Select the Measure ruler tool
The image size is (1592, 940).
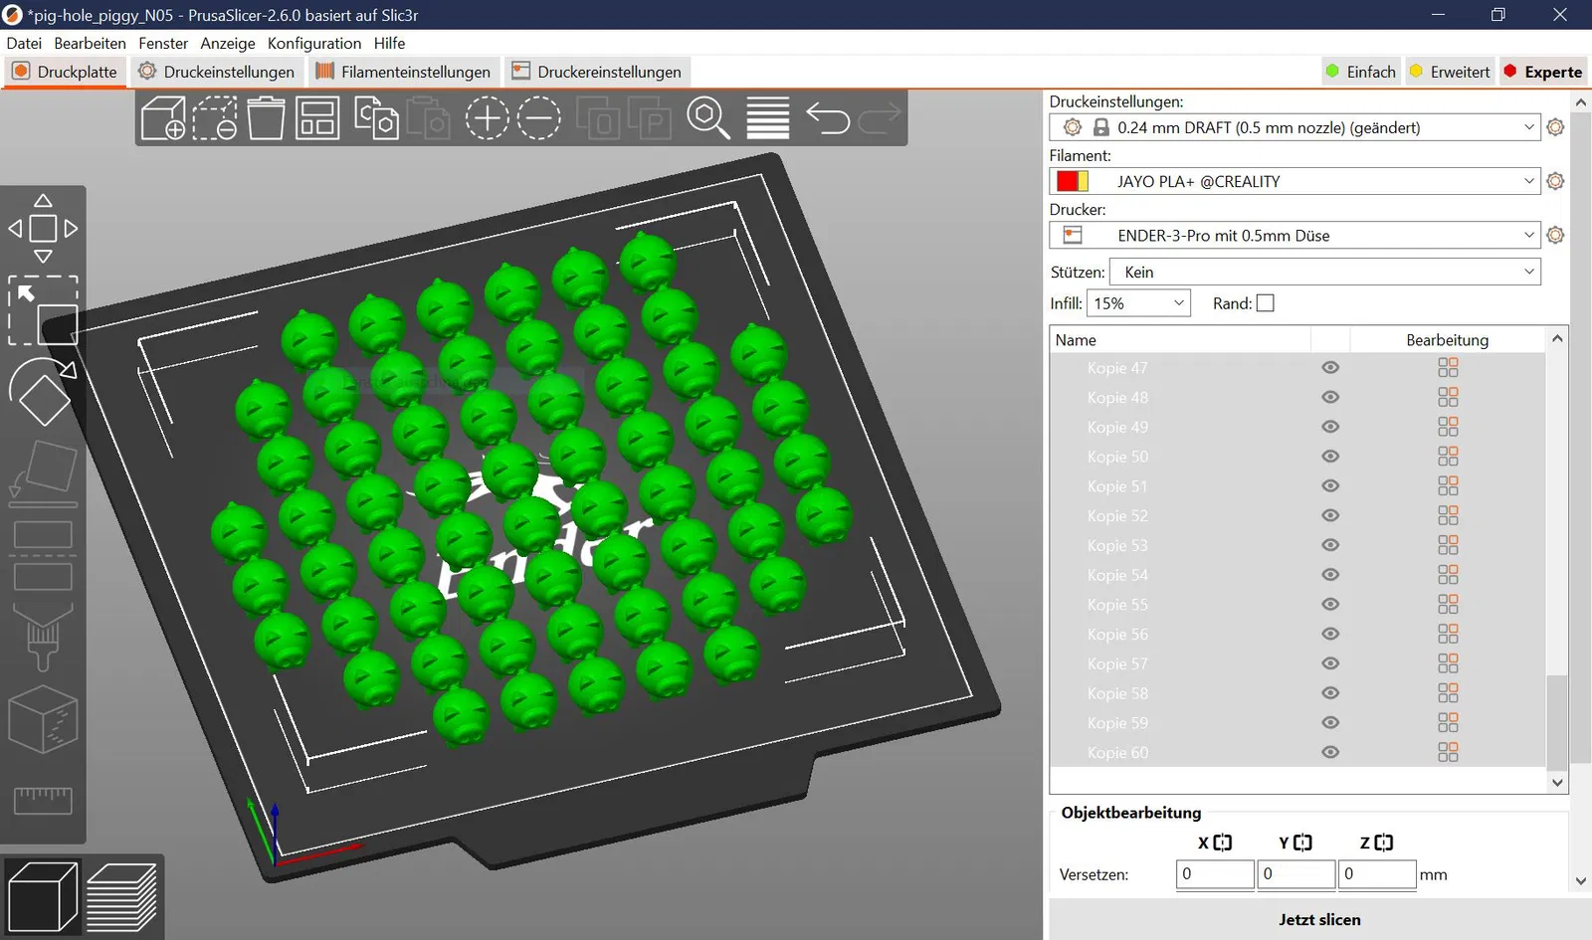[43, 800]
